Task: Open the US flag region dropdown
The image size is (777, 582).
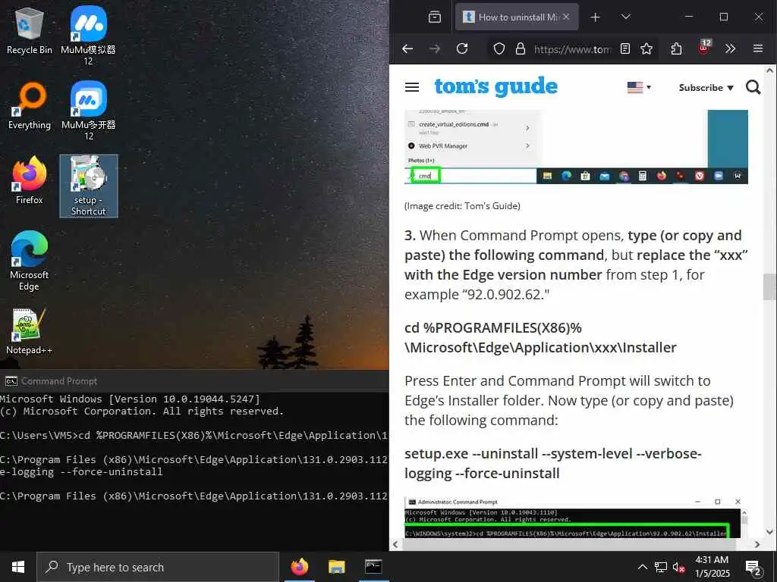Action: click(639, 87)
